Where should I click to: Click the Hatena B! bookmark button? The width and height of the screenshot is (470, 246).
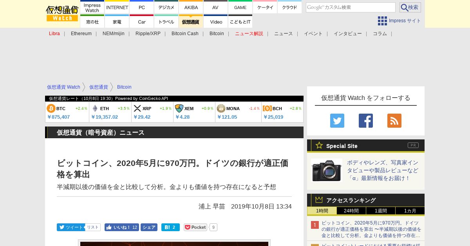point(170,227)
